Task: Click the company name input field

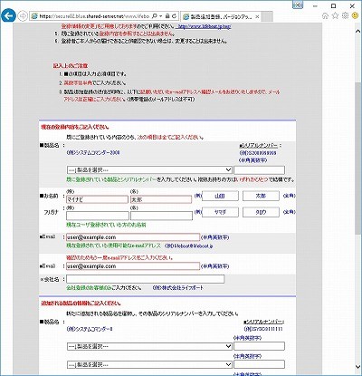Action: (145, 279)
